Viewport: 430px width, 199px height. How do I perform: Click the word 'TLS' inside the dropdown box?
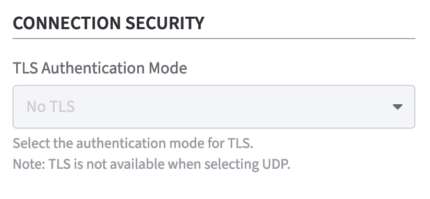click(x=63, y=107)
